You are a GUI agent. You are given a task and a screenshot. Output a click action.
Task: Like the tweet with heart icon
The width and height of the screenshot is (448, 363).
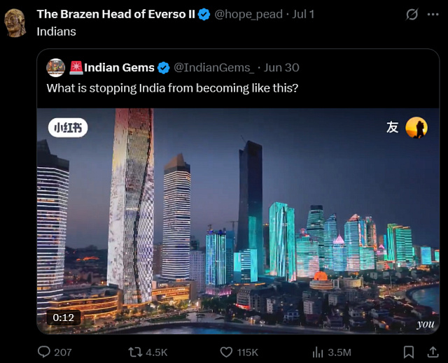[x=226, y=352]
